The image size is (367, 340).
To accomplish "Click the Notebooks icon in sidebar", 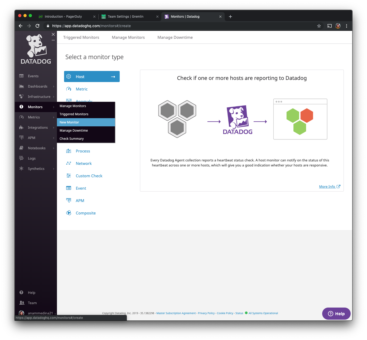I will click(21, 148).
